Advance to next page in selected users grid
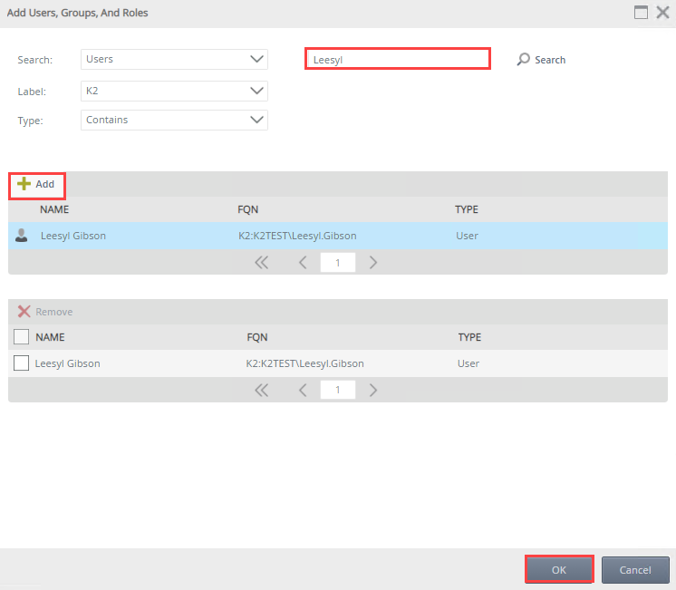 pos(372,391)
